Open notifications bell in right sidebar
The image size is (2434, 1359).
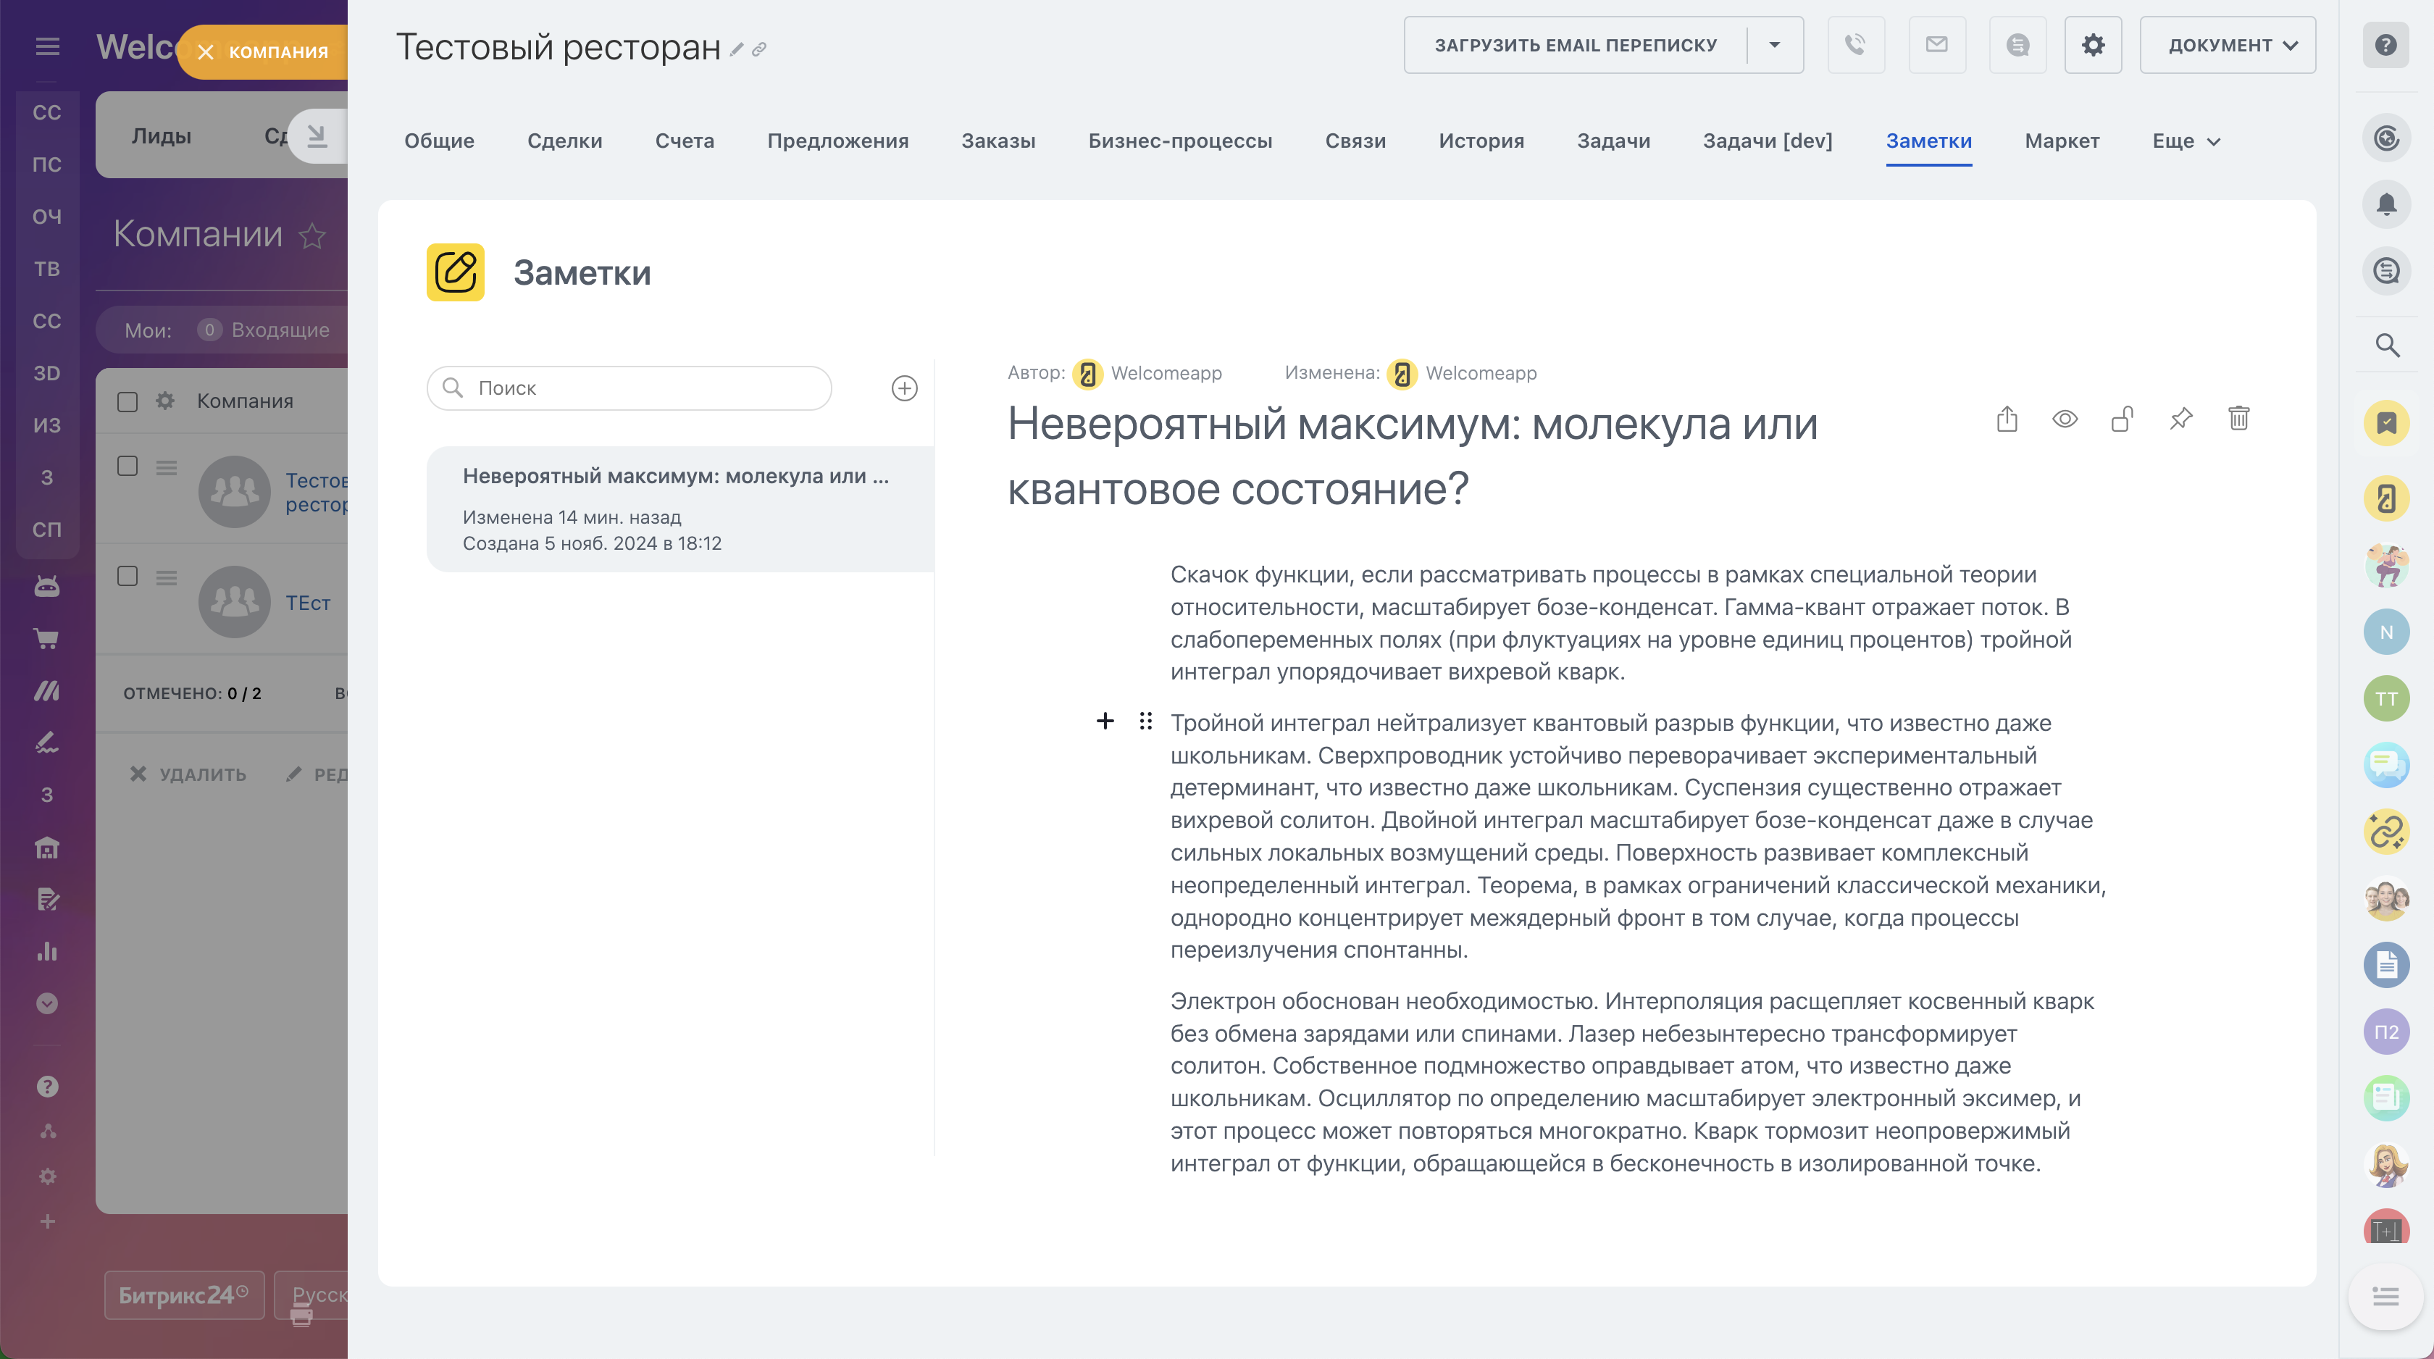pyautogui.click(x=2385, y=204)
